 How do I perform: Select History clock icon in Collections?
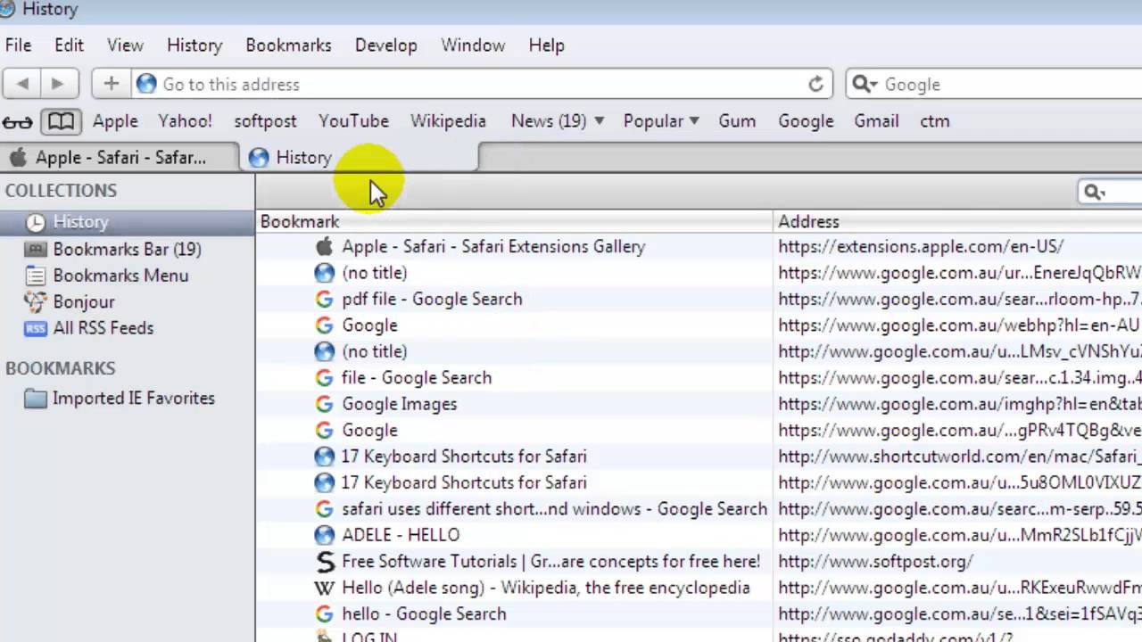coord(35,222)
